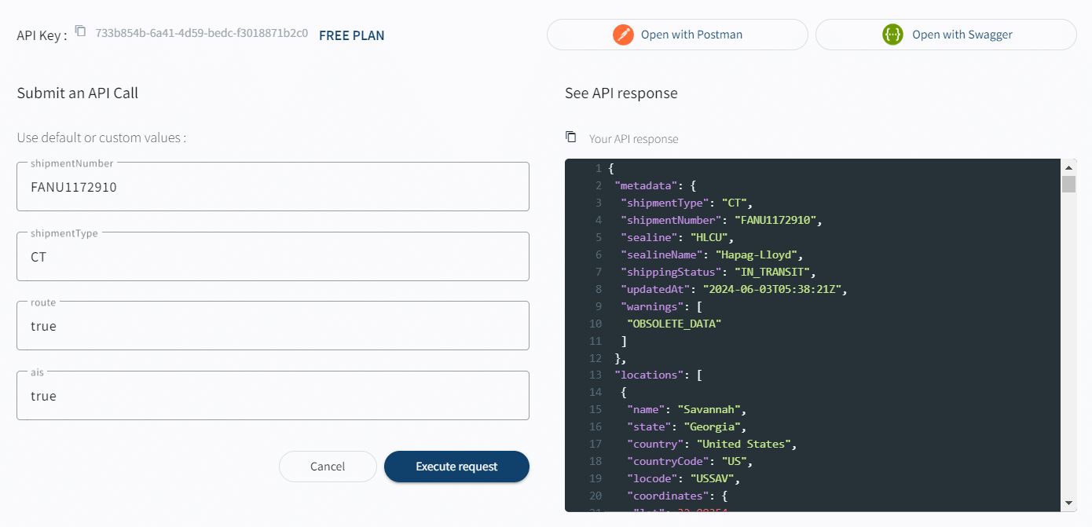Select the route parameter field
The image size is (1092, 527).
point(273,326)
